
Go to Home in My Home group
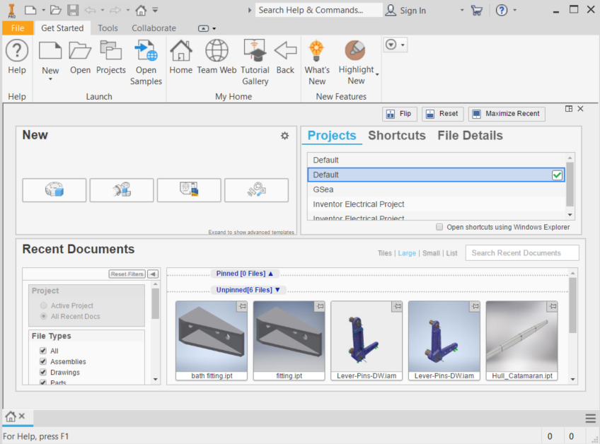180,50
